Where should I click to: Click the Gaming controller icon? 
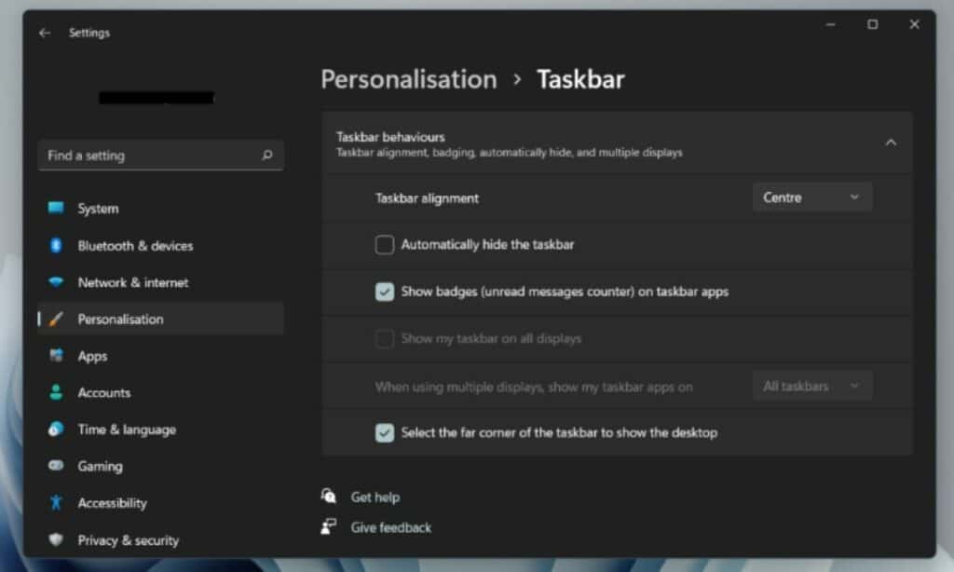[56, 466]
